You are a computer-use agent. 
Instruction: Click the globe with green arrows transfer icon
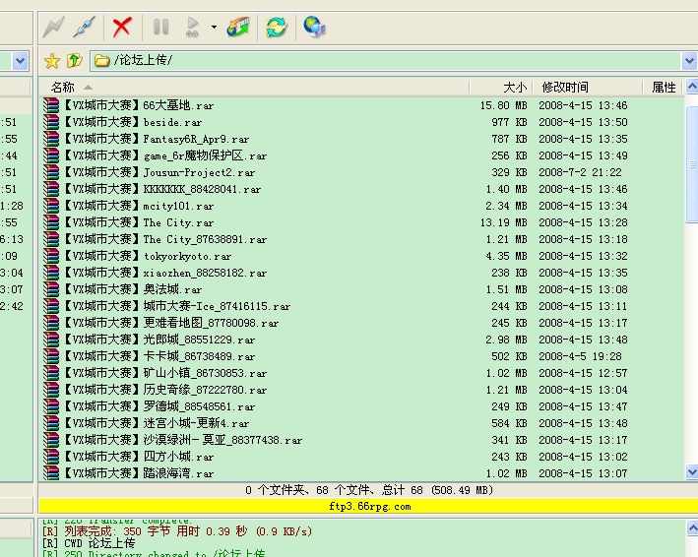pyautogui.click(x=238, y=27)
